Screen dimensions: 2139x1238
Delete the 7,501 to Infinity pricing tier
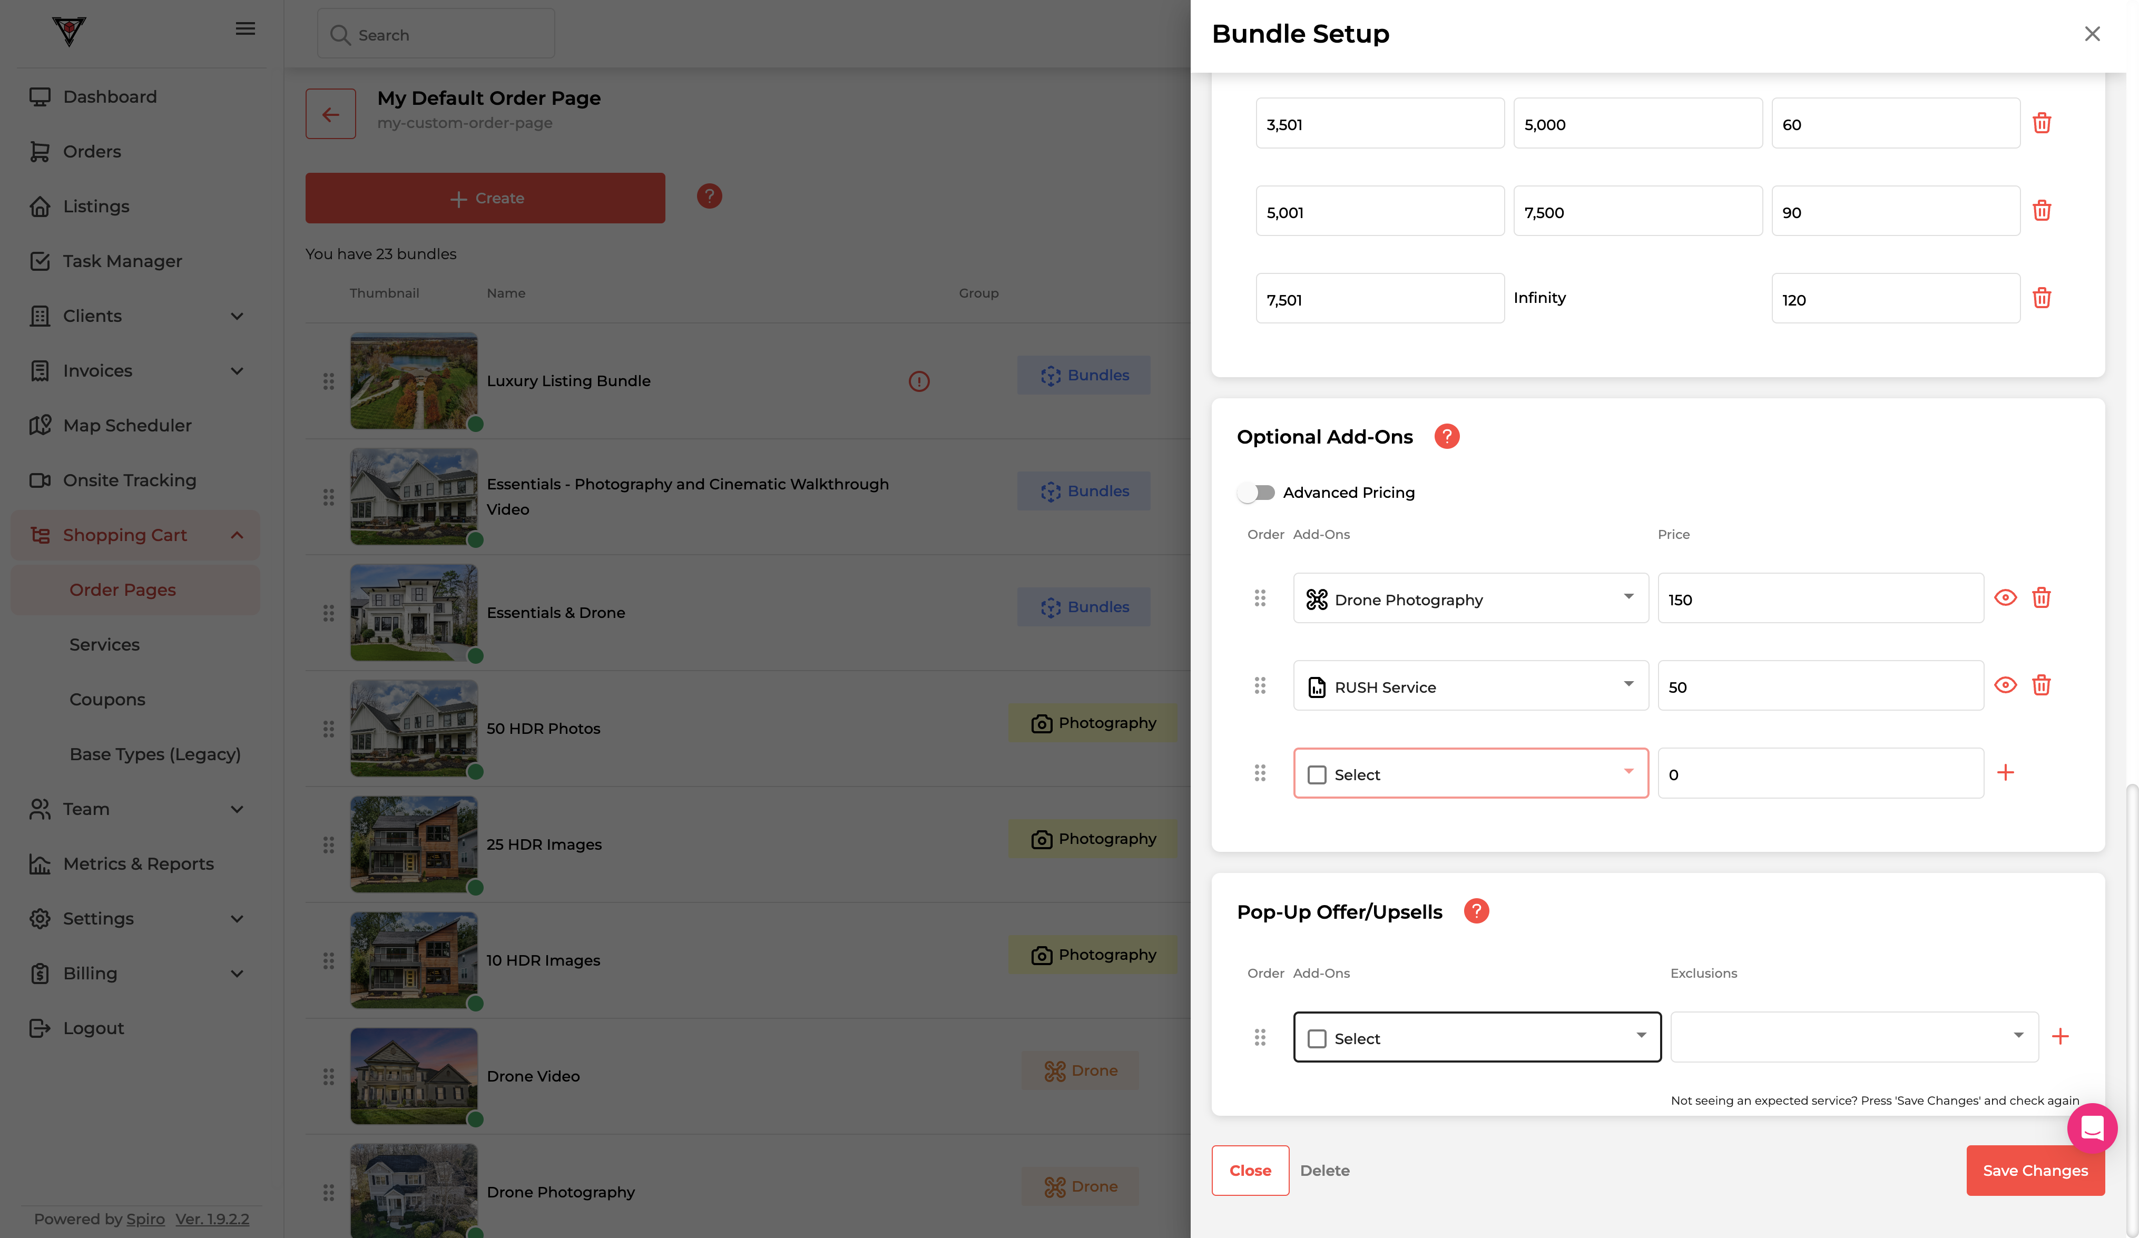[2042, 298]
